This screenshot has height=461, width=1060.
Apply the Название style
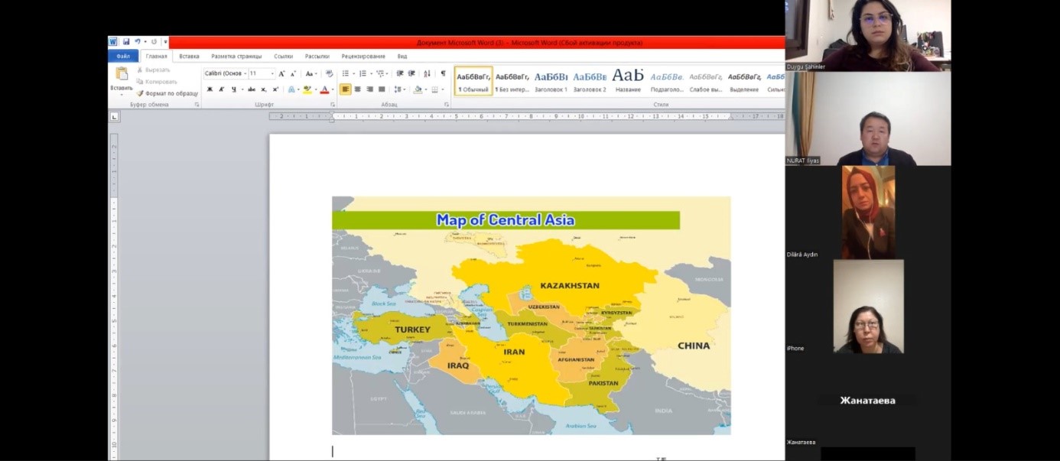[628, 80]
